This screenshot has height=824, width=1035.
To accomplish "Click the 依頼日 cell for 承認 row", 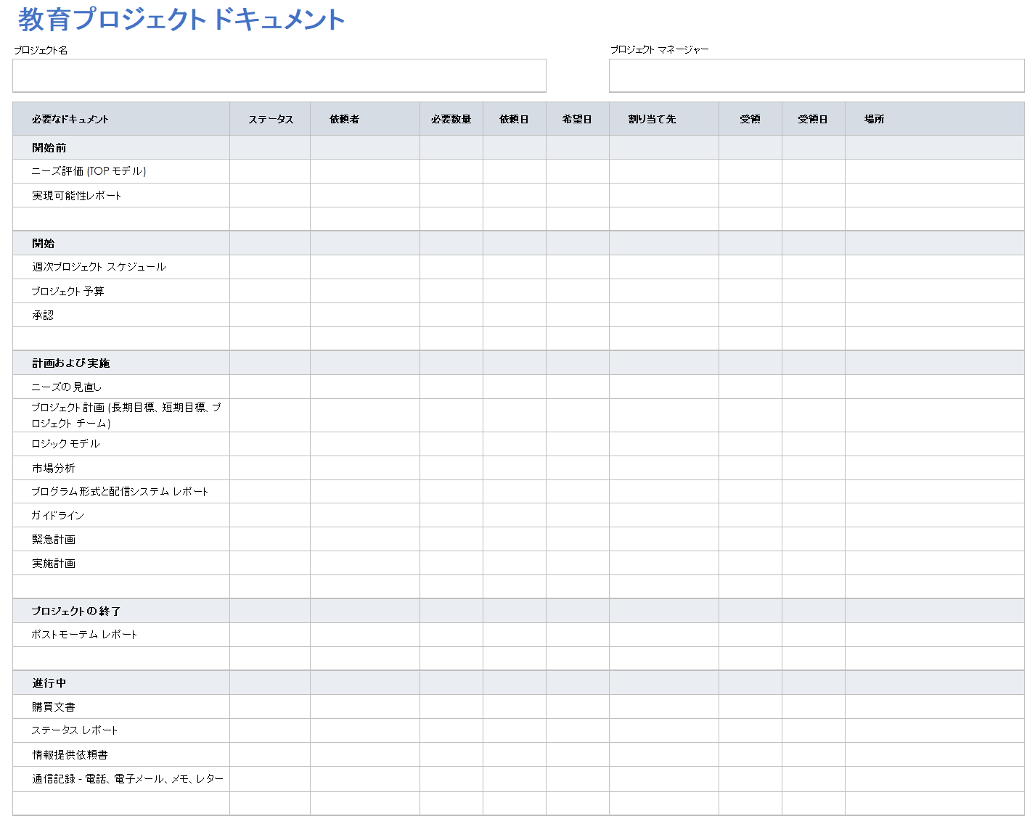I will (x=515, y=315).
